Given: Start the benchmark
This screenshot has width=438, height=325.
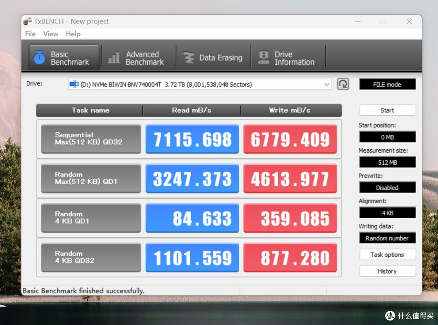Looking at the screenshot, I should [387, 110].
